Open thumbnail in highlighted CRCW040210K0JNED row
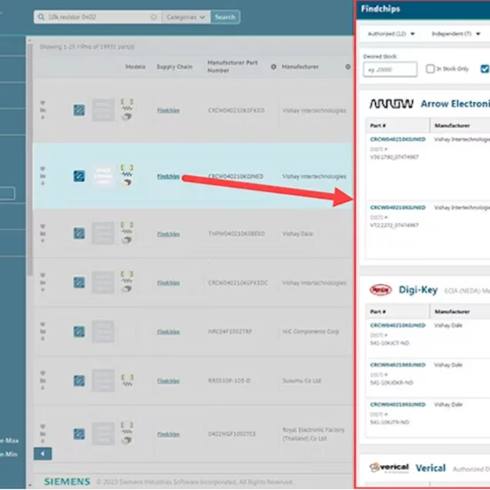This screenshot has height=490, width=490. click(x=103, y=176)
